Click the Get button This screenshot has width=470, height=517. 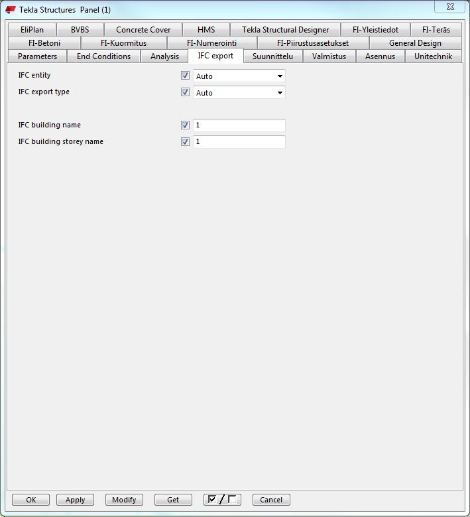pyautogui.click(x=173, y=500)
